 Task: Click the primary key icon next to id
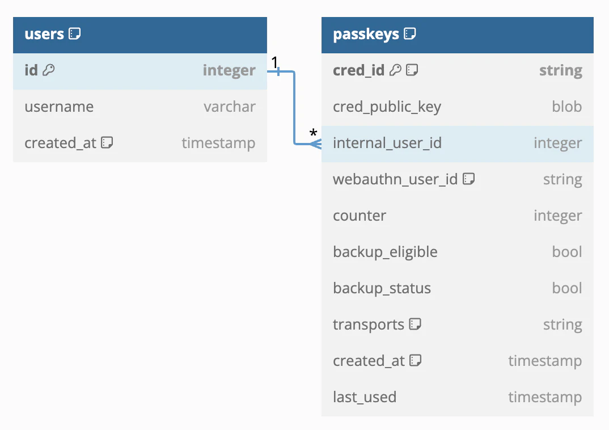pos(49,70)
